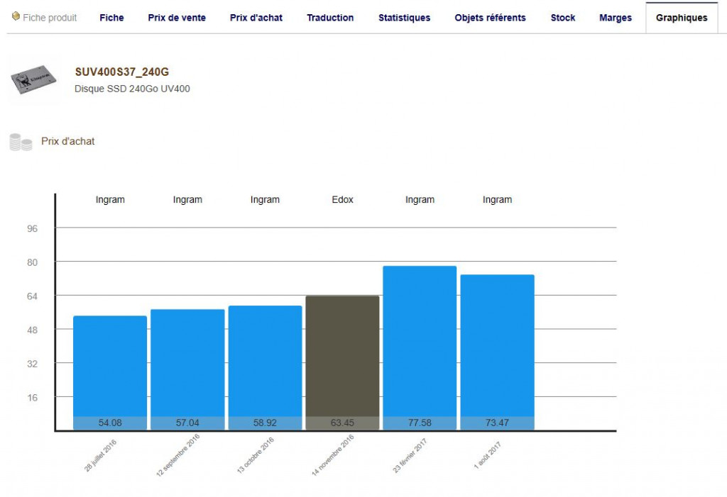The height and width of the screenshot is (497, 727).
Task: Open the Prix d'achat tab
Action: [256, 18]
